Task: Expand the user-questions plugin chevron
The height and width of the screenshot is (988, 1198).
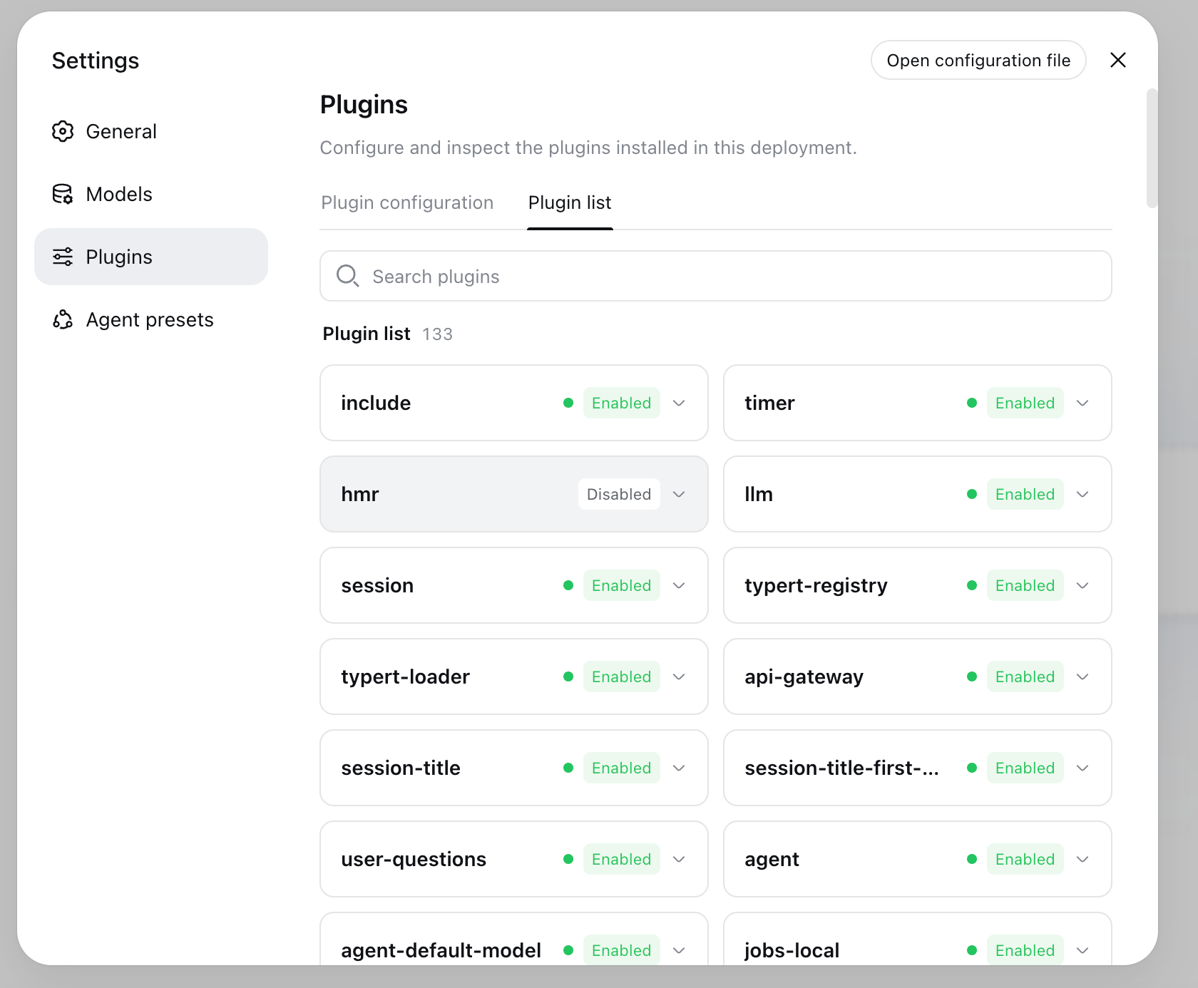Action: 679,859
